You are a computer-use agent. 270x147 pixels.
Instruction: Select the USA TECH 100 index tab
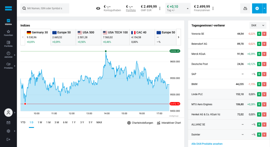115,37
